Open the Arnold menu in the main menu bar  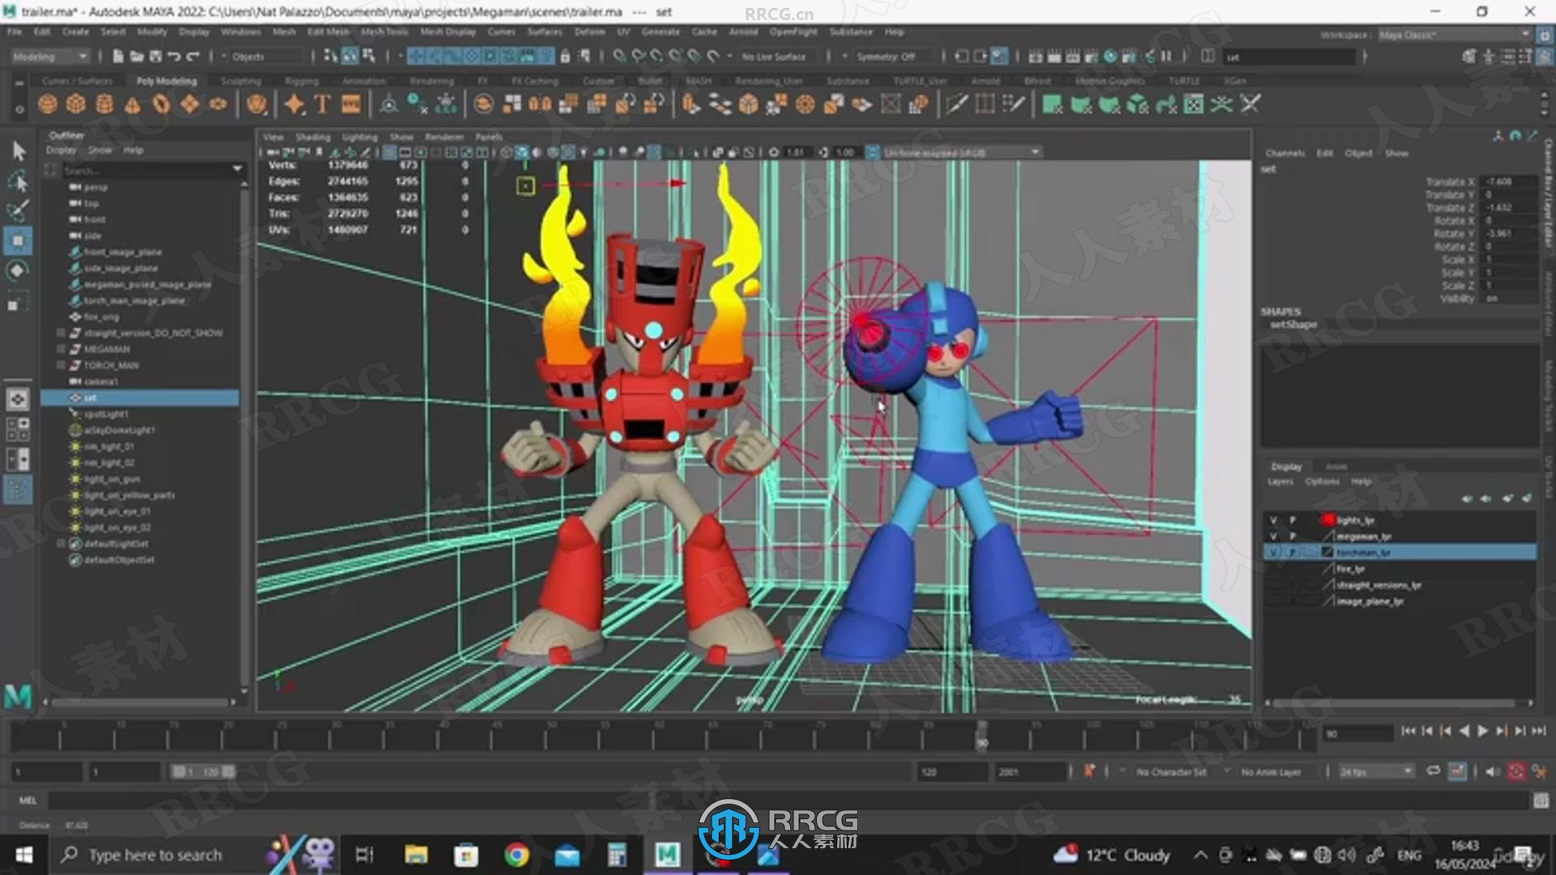pos(743,32)
